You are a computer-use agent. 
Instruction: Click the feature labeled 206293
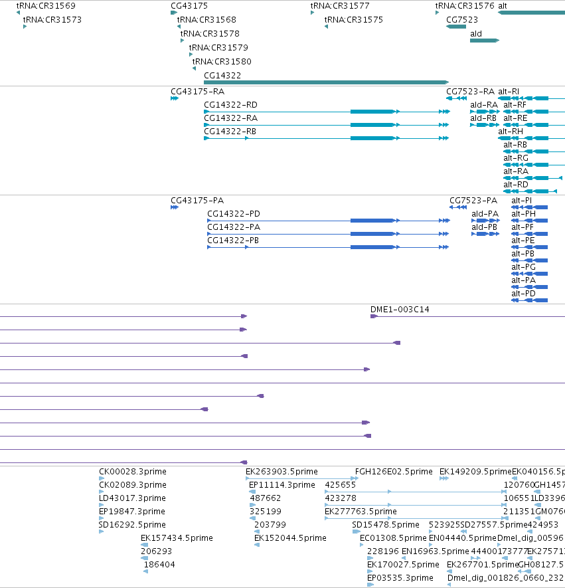[156, 551]
